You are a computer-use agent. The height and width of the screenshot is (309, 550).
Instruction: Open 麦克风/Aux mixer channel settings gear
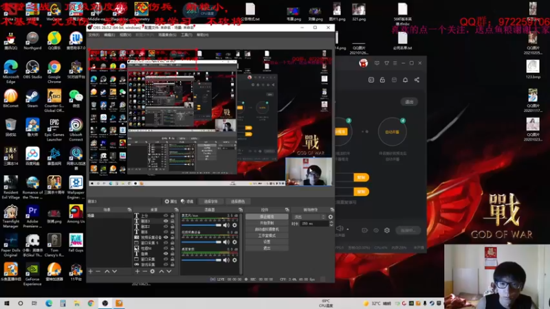tap(234, 225)
